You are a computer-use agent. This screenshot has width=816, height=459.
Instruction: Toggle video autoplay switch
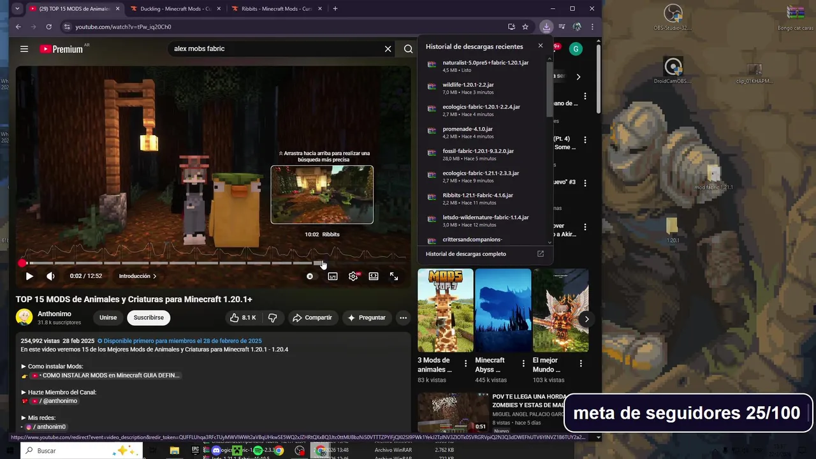coord(310,276)
